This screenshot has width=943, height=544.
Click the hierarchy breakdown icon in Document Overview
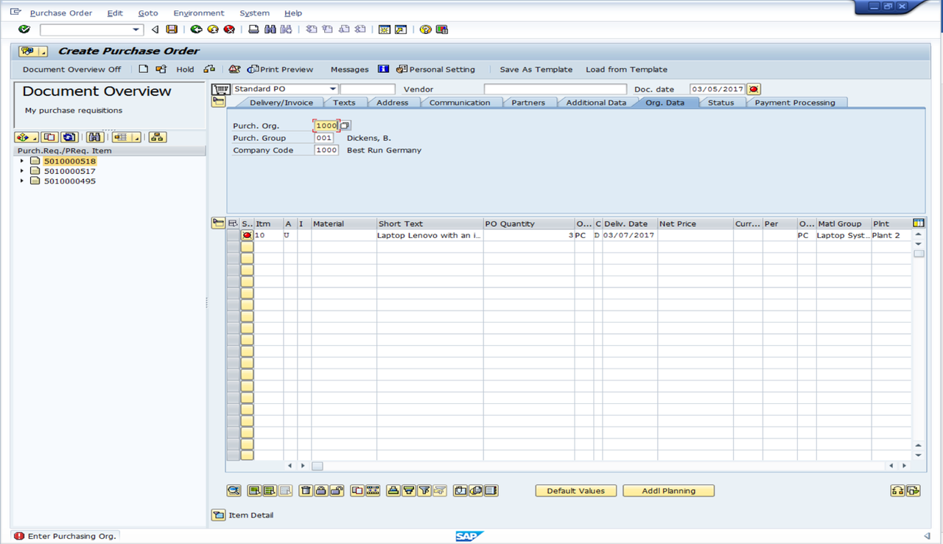pyautogui.click(x=158, y=137)
